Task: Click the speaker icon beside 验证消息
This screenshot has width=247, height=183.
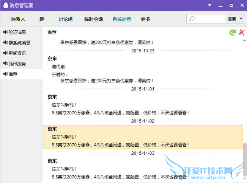Action: 5,33
